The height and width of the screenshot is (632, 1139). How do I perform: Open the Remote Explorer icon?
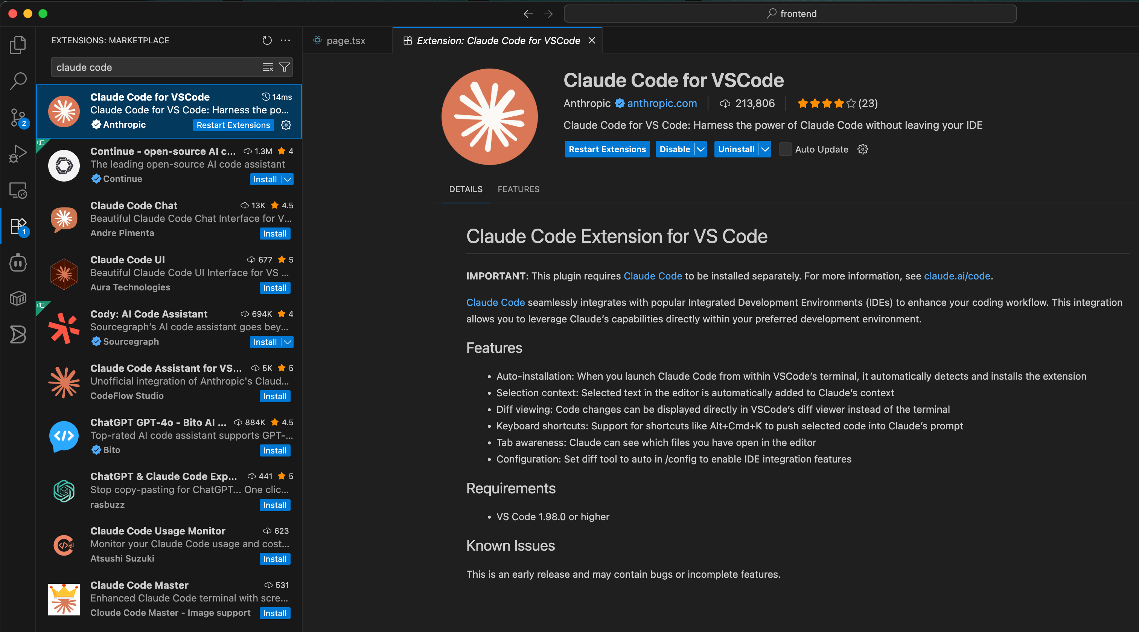[18, 190]
